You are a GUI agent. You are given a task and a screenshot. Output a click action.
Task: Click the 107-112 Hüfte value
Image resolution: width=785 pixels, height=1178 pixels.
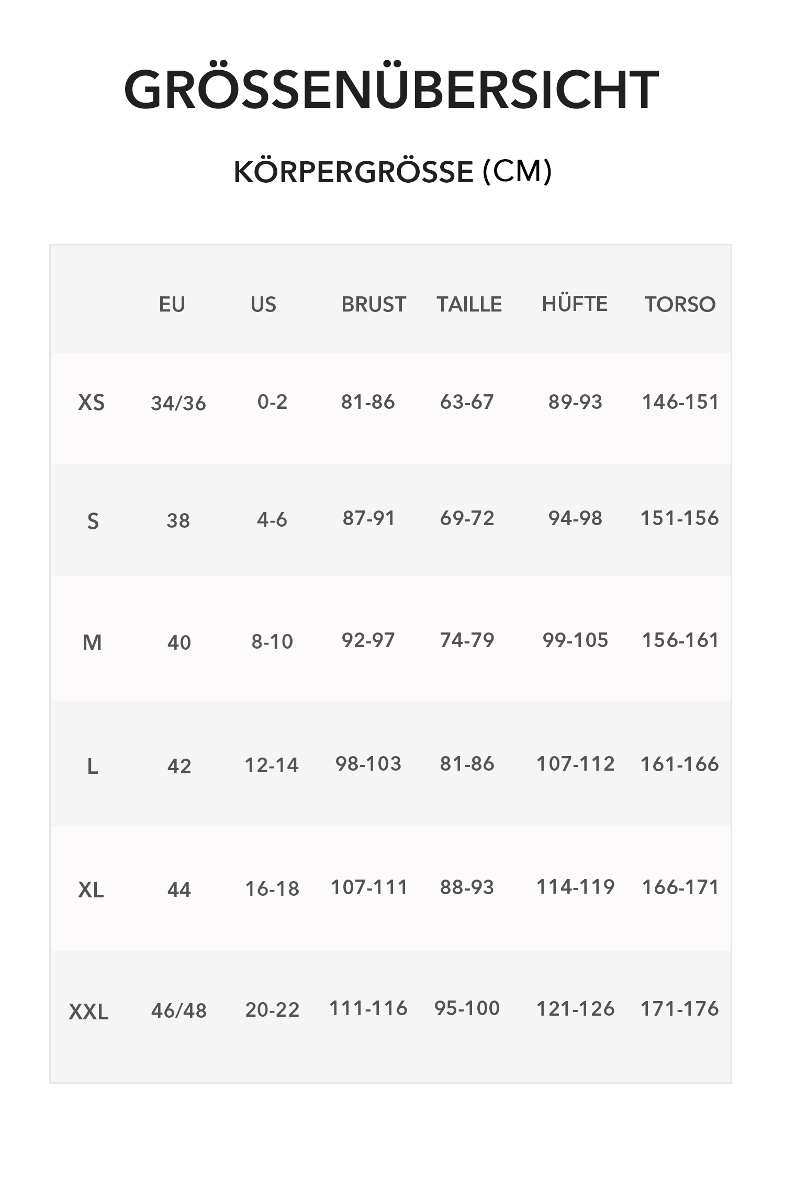coord(575,764)
